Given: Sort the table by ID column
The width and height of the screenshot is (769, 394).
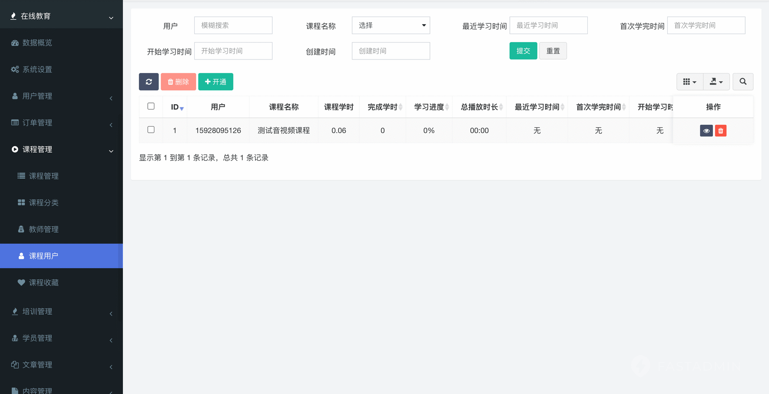Looking at the screenshot, I should coord(175,107).
